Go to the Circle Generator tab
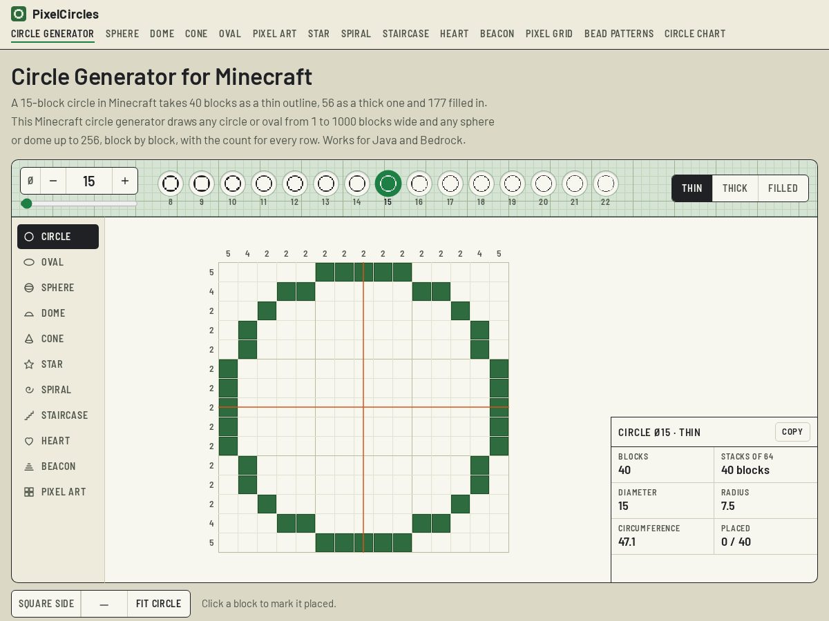Image resolution: width=829 pixels, height=621 pixels. tap(53, 34)
